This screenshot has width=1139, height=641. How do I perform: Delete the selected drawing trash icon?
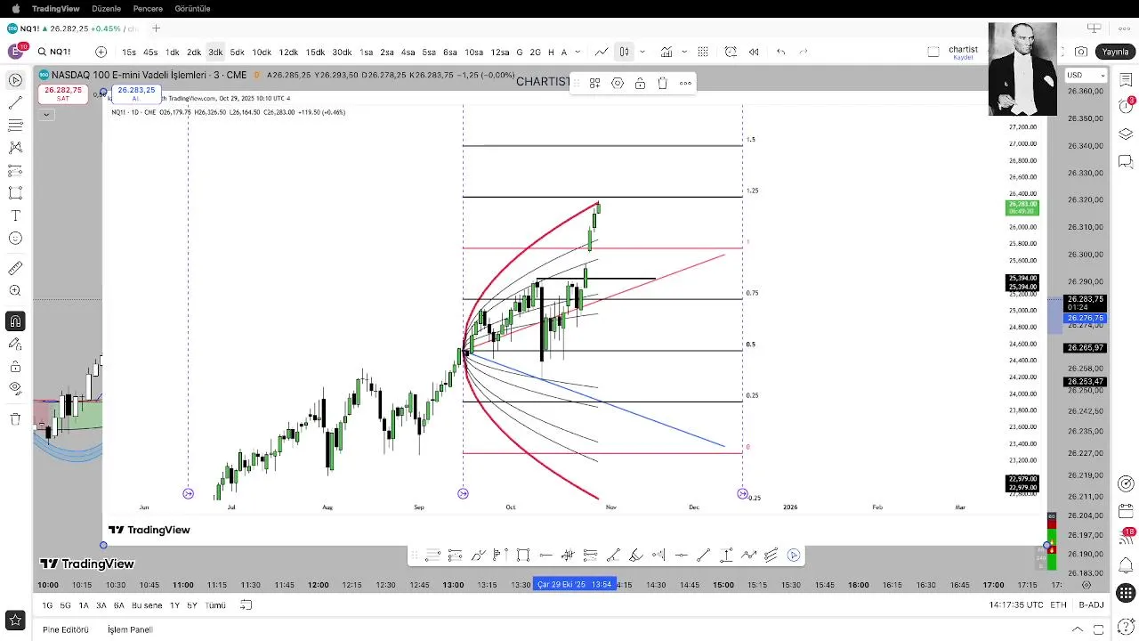[663, 83]
